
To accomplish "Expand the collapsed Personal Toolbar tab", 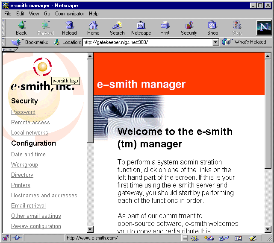I will [10, 50].
